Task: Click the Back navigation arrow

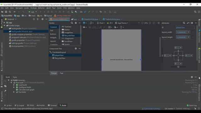Action: point(15,12)
